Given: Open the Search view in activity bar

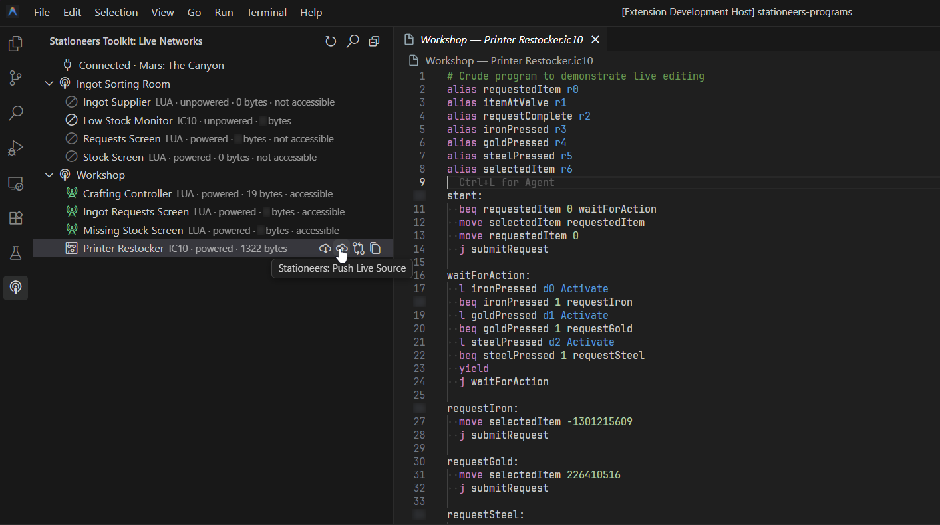Looking at the screenshot, I should pos(15,113).
